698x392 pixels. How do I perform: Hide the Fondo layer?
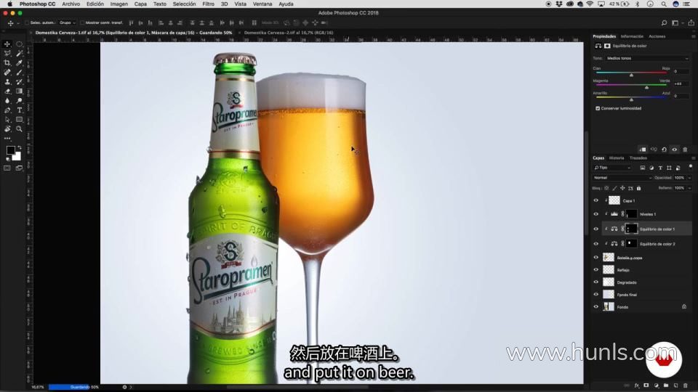596,306
